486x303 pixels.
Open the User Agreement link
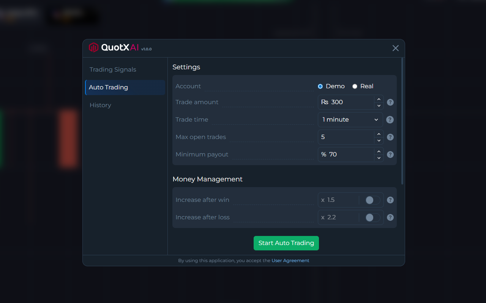(x=290, y=261)
